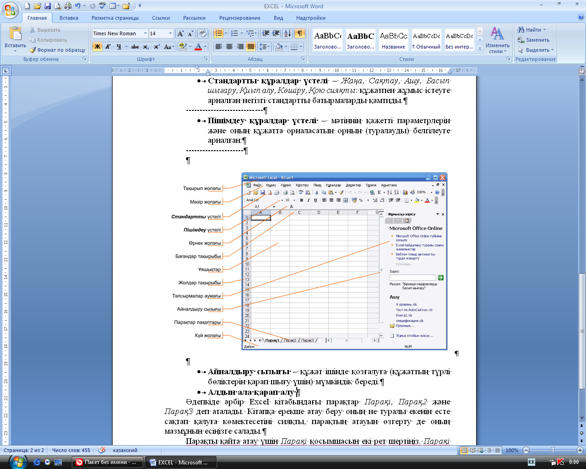This screenshot has height=469, width=586.
Task: Click the quick print printer icon
Action: [x=68, y=6]
